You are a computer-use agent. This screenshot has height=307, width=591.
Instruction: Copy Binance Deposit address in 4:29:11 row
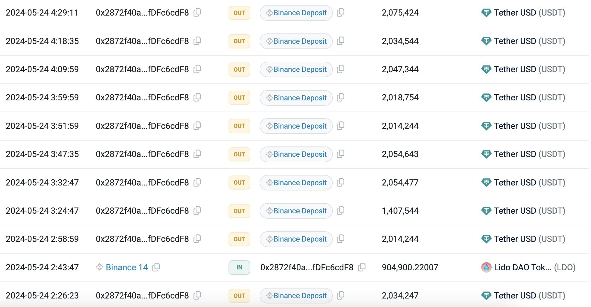(340, 13)
